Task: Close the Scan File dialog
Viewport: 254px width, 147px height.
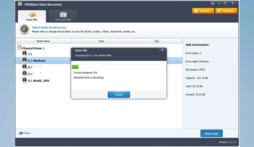Action: pyautogui.click(x=162, y=50)
